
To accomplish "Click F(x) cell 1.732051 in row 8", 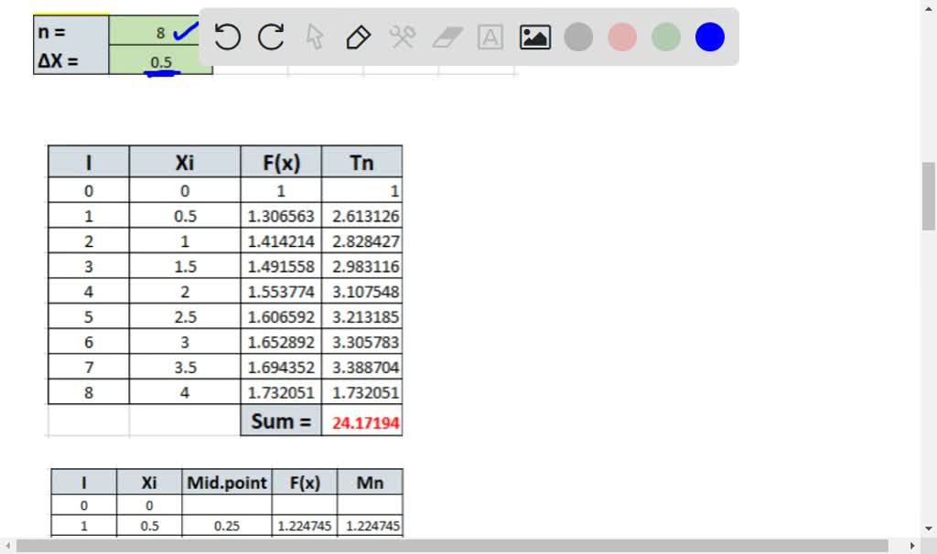I will pos(281,392).
